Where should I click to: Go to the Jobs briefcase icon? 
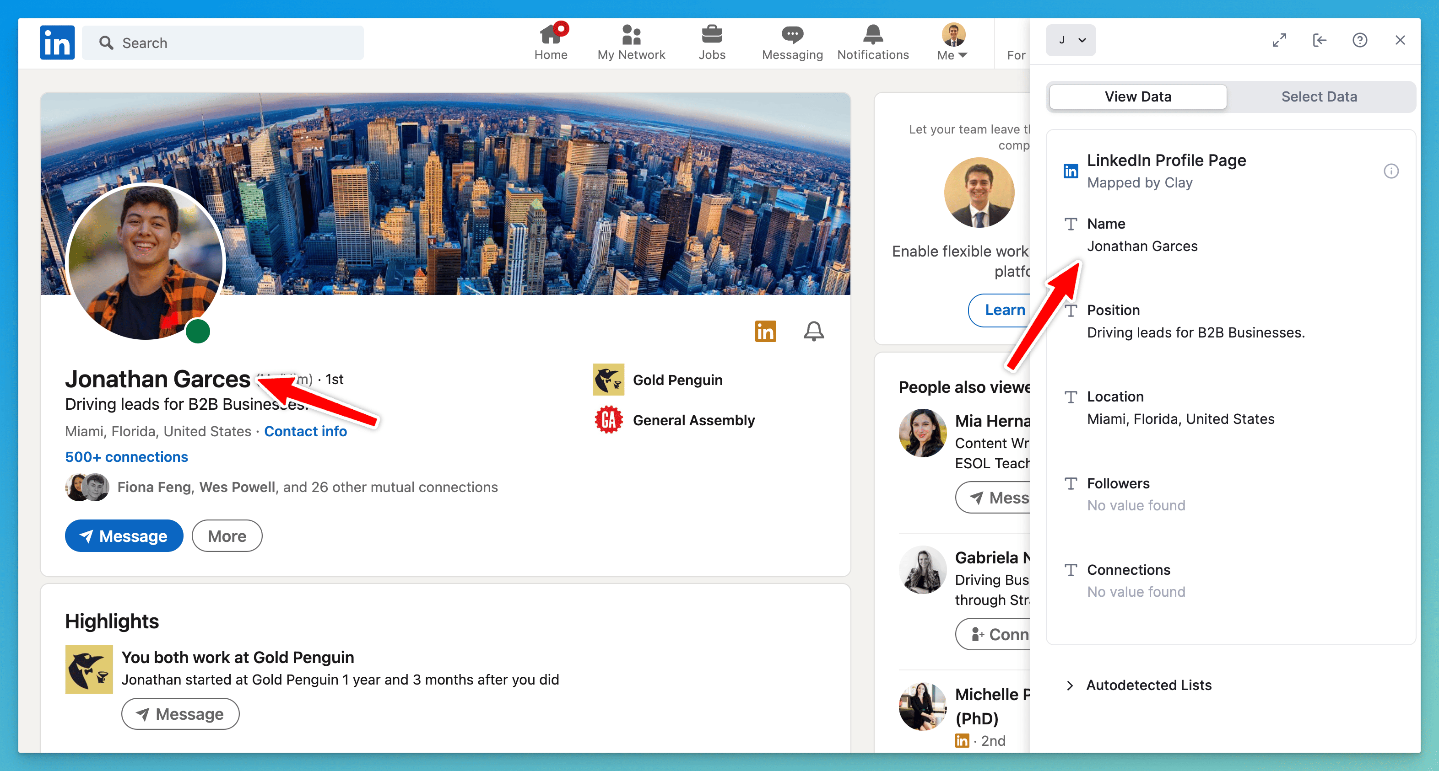click(712, 36)
